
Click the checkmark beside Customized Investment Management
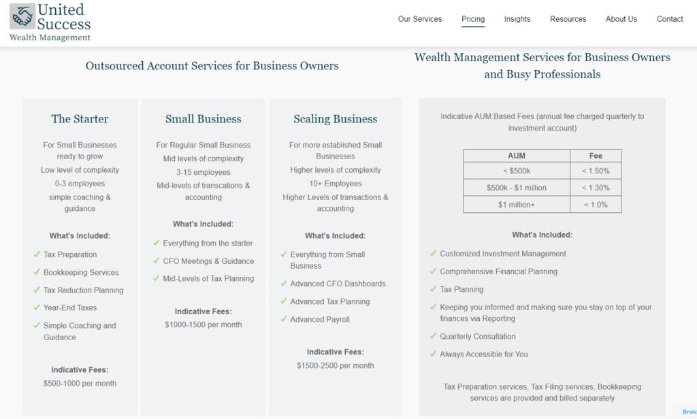433,254
